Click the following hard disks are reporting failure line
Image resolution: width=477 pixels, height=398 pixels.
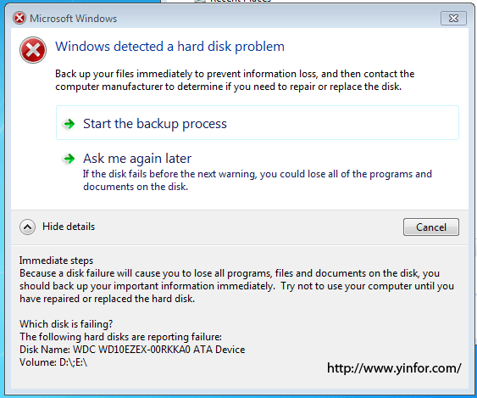click(121, 337)
